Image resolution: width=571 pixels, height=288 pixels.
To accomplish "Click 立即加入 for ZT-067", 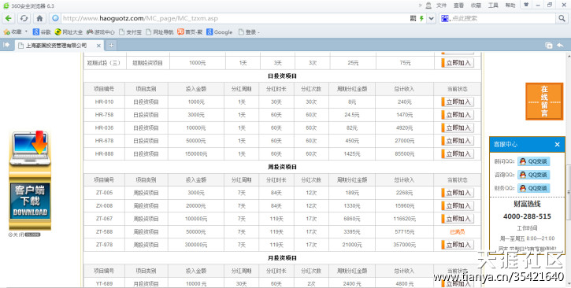I will 458,219.
